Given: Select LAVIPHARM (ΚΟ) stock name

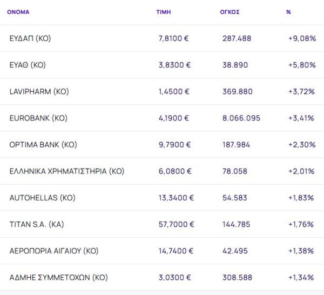Looking at the screenshot, I should 39,91.
